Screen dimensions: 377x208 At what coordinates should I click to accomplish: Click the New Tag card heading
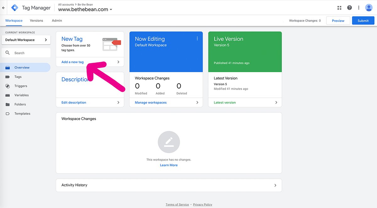click(72, 39)
